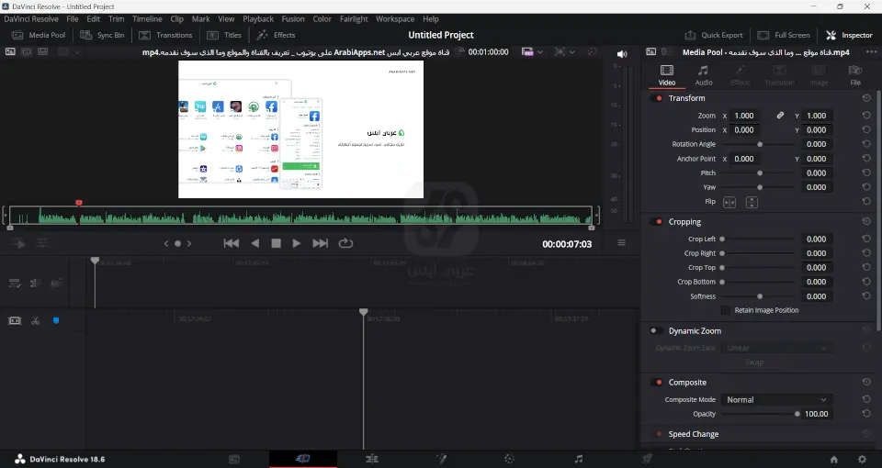
Task: Toggle the Inspector panel
Action: pos(849,35)
